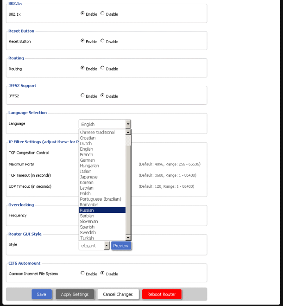The height and width of the screenshot is (306, 283).
Task: Click the Save button
Action: click(42, 294)
